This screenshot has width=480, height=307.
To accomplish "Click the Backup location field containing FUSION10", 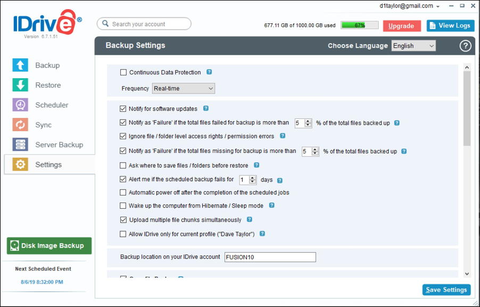I will 270,257.
